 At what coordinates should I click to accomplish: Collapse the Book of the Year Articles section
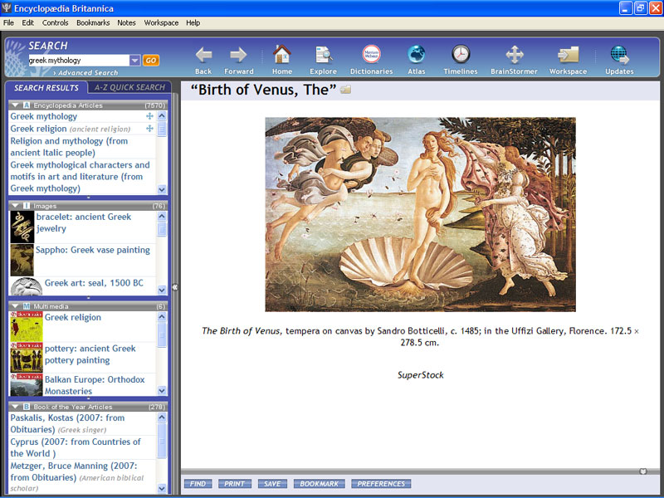(x=15, y=407)
